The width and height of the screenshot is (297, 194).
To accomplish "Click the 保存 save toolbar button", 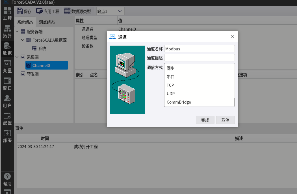I will point(24,11).
